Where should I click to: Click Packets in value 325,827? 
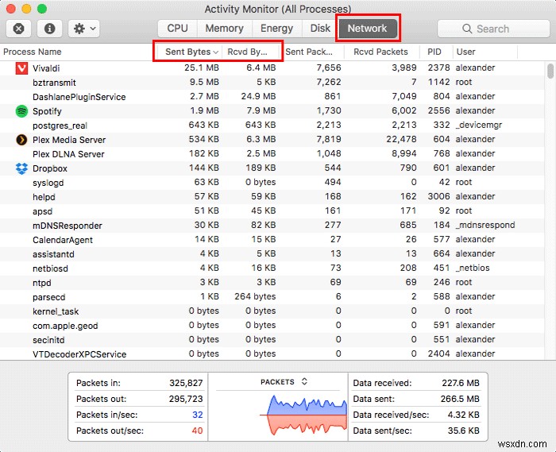click(x=186, y=383)
